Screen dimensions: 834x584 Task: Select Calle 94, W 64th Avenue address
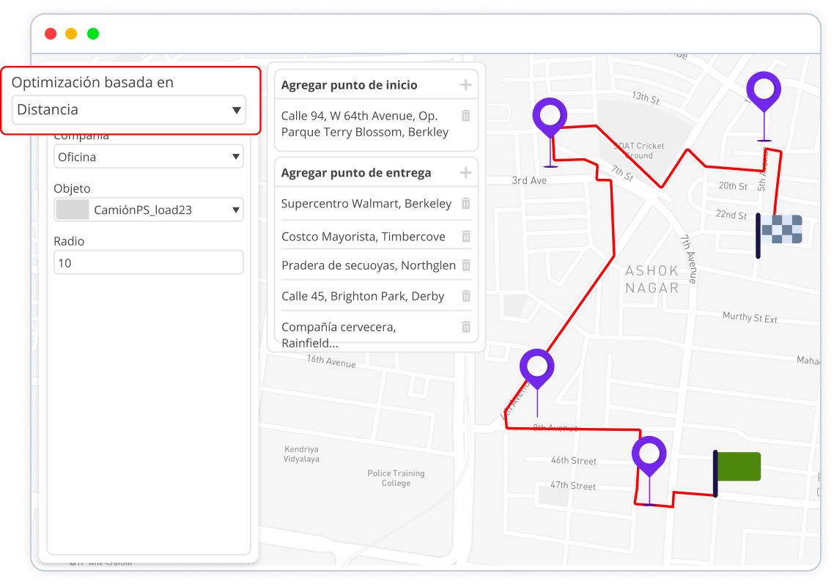(365, 124)
